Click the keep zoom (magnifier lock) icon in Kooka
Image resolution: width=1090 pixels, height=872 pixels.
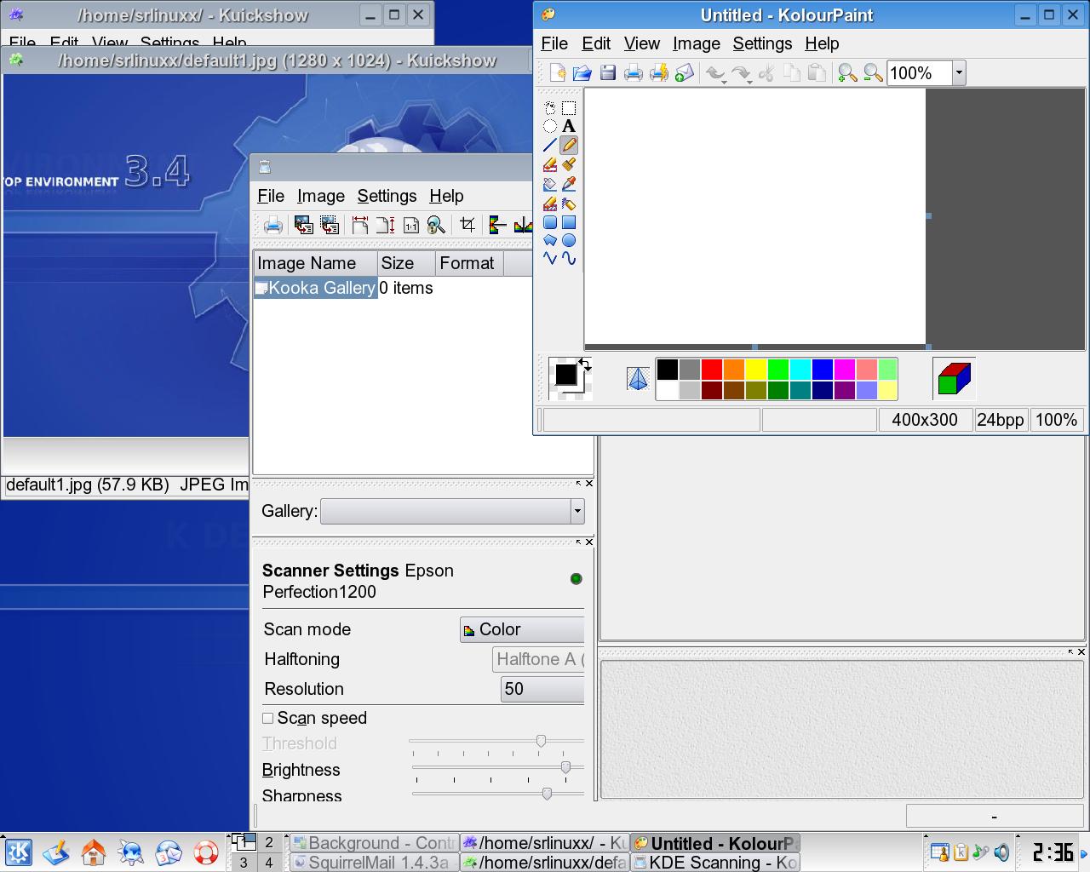tap(436, 225)
